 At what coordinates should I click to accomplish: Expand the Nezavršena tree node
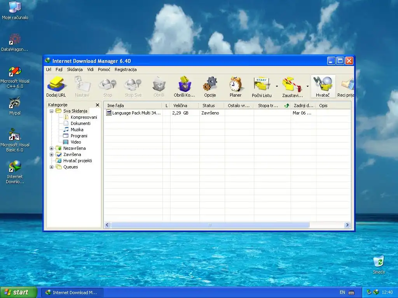(52, 148)
